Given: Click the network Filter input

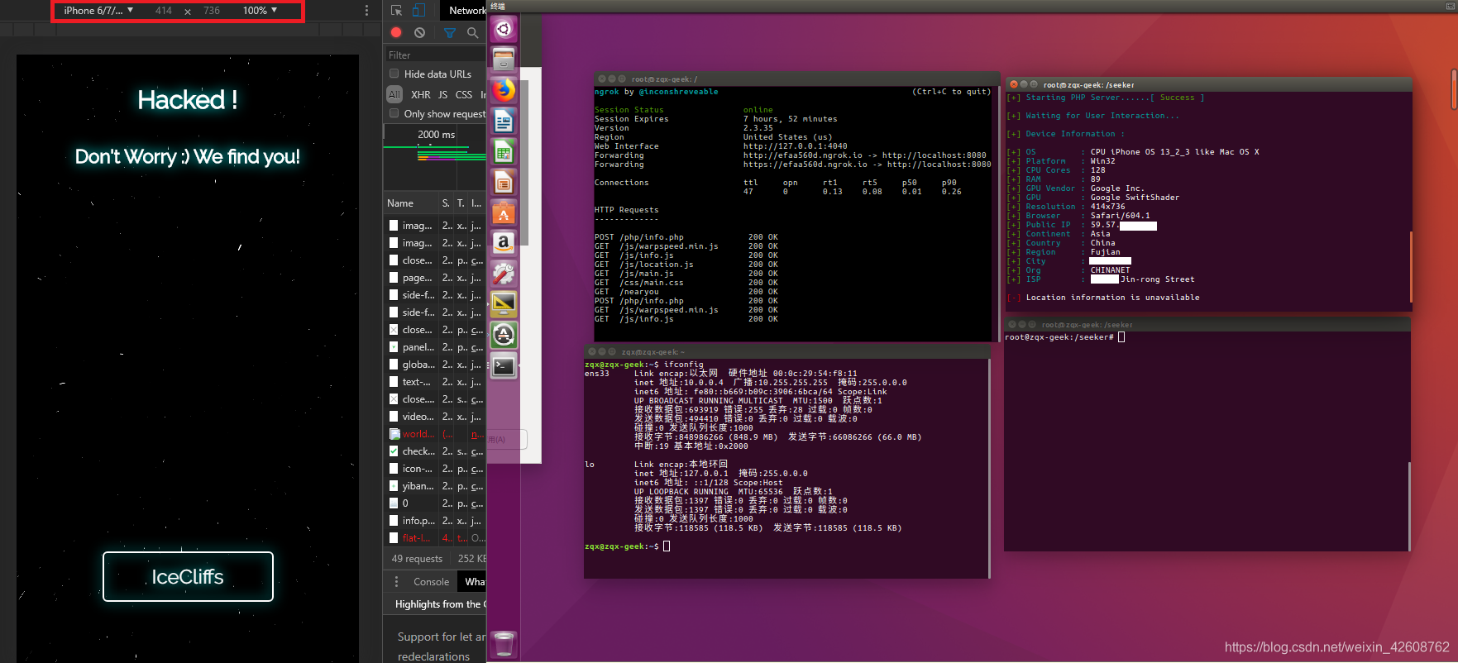Looking at the screenshot, I should [436, 55].
